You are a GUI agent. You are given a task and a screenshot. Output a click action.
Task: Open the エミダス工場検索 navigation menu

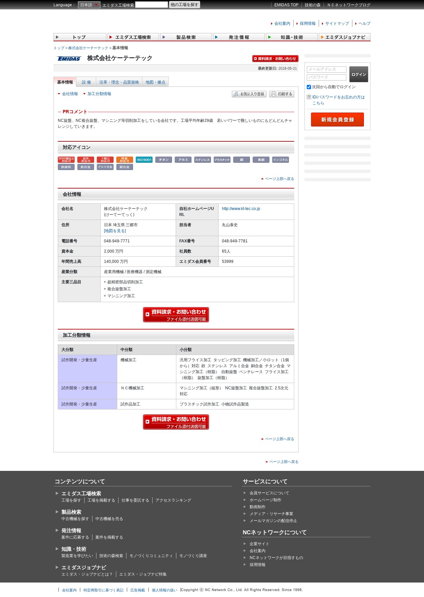(133, 37)
